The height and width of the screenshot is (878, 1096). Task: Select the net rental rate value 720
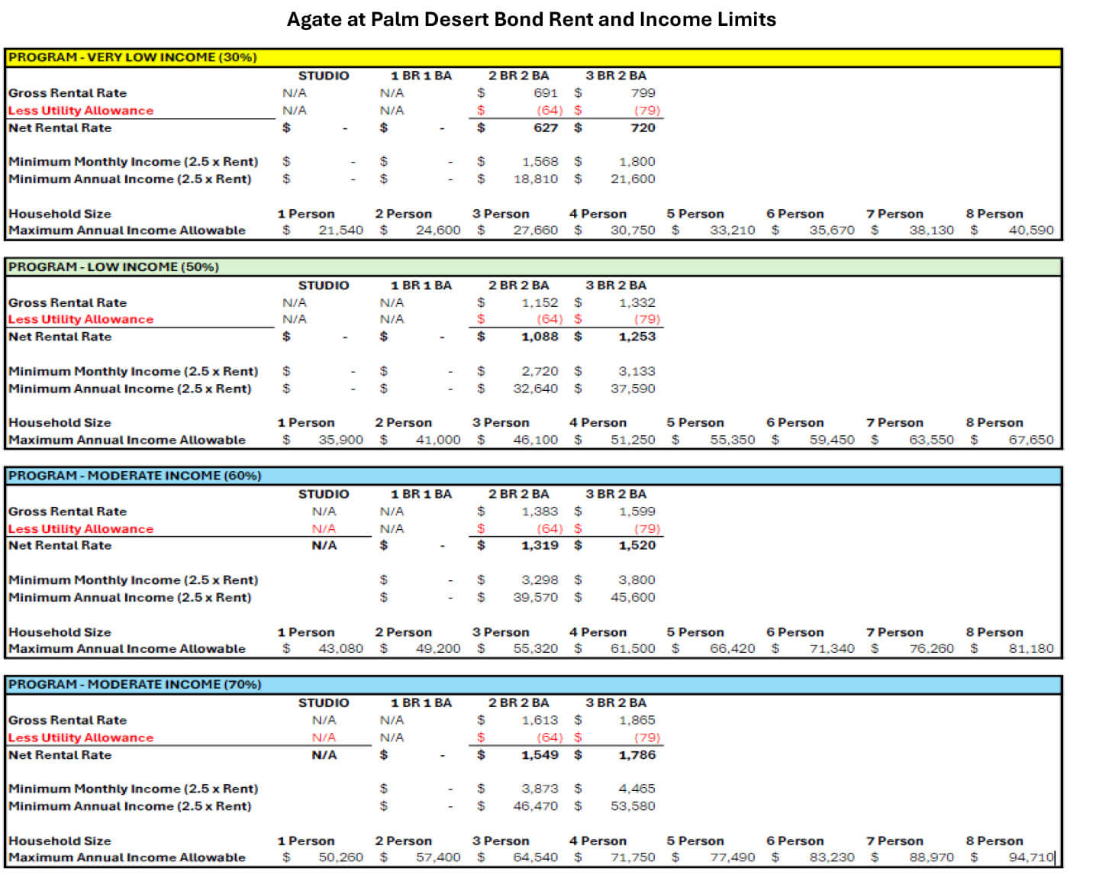[x=643, y=128]
